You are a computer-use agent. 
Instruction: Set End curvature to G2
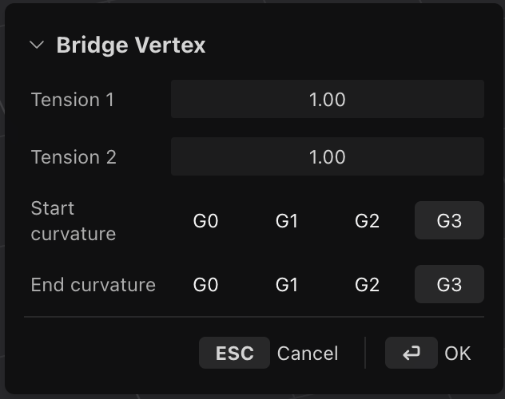367,284
